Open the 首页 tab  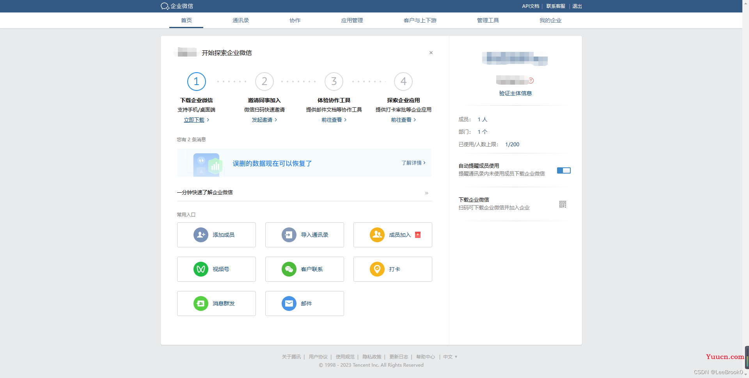(186, 20)
